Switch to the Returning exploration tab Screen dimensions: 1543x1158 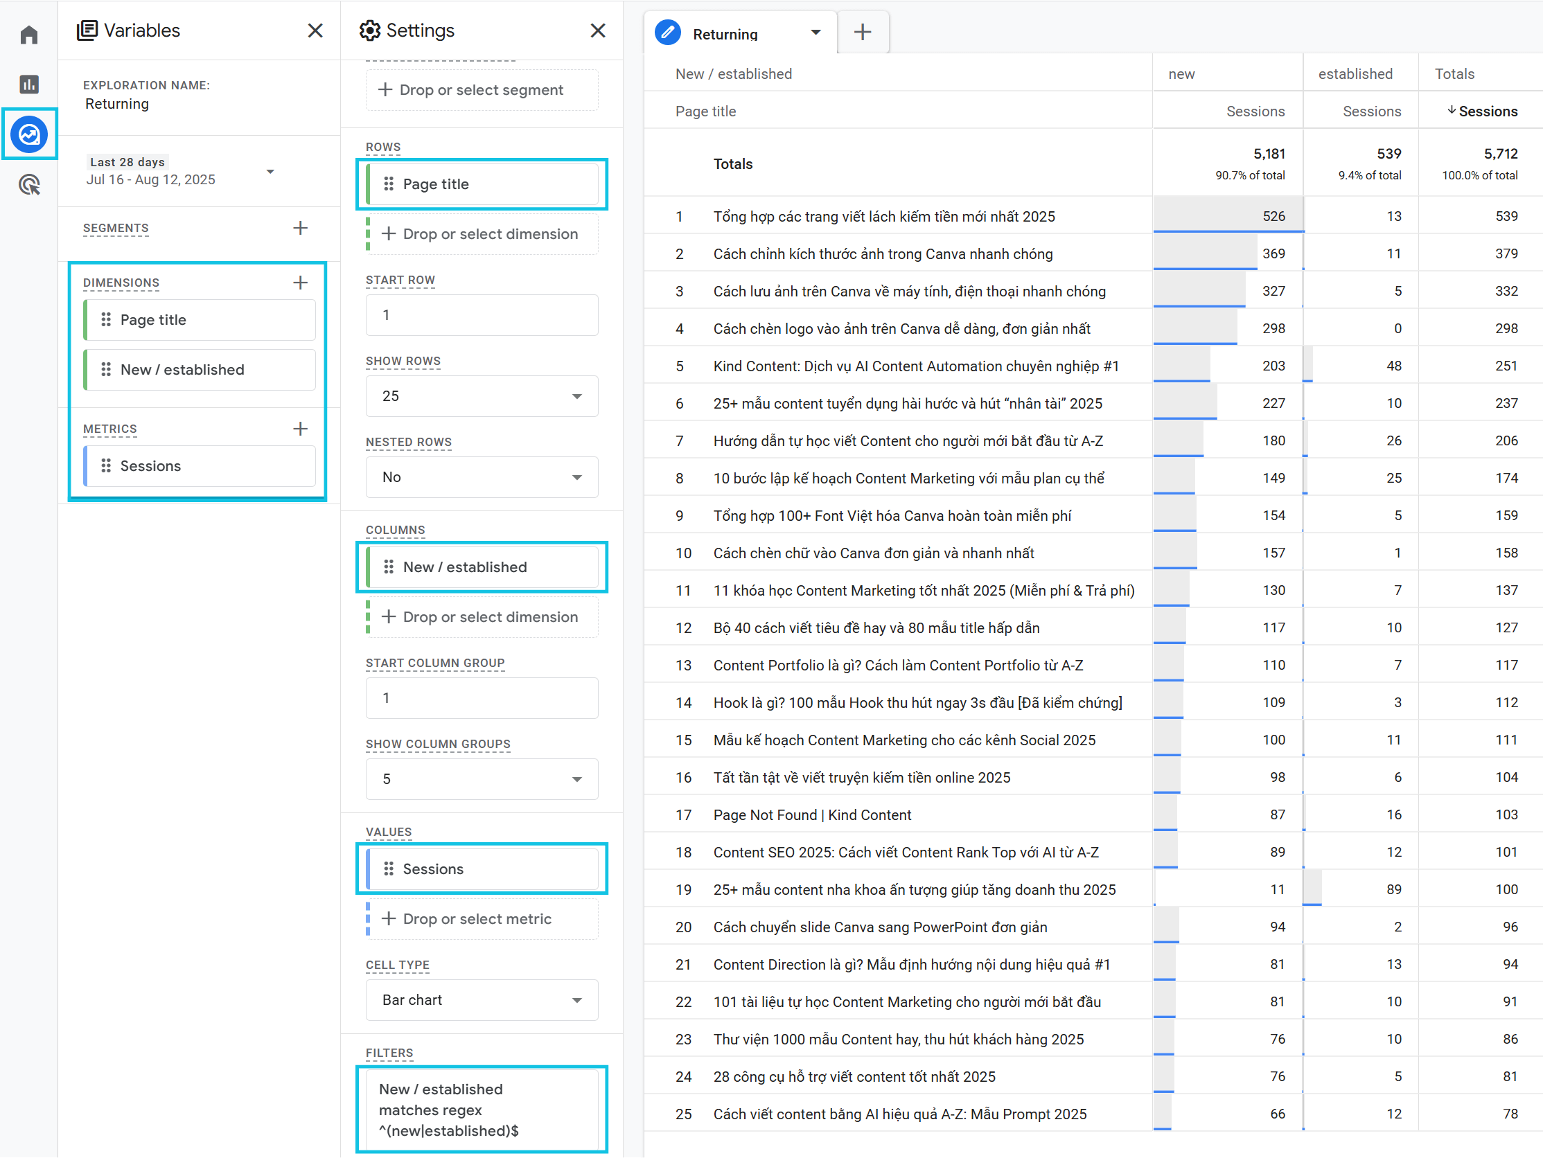[725, 33]
